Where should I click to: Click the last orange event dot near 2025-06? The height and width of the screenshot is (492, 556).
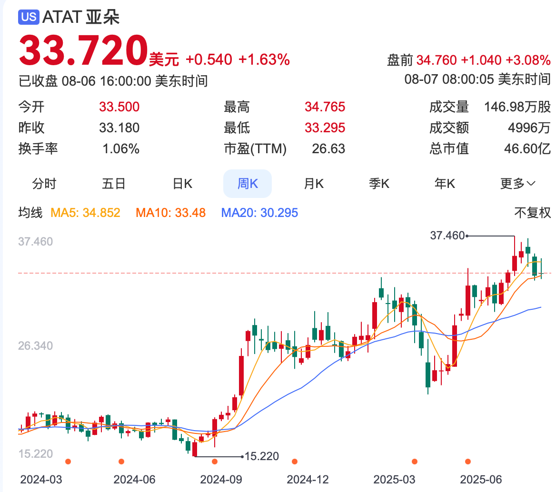(468, 461)
